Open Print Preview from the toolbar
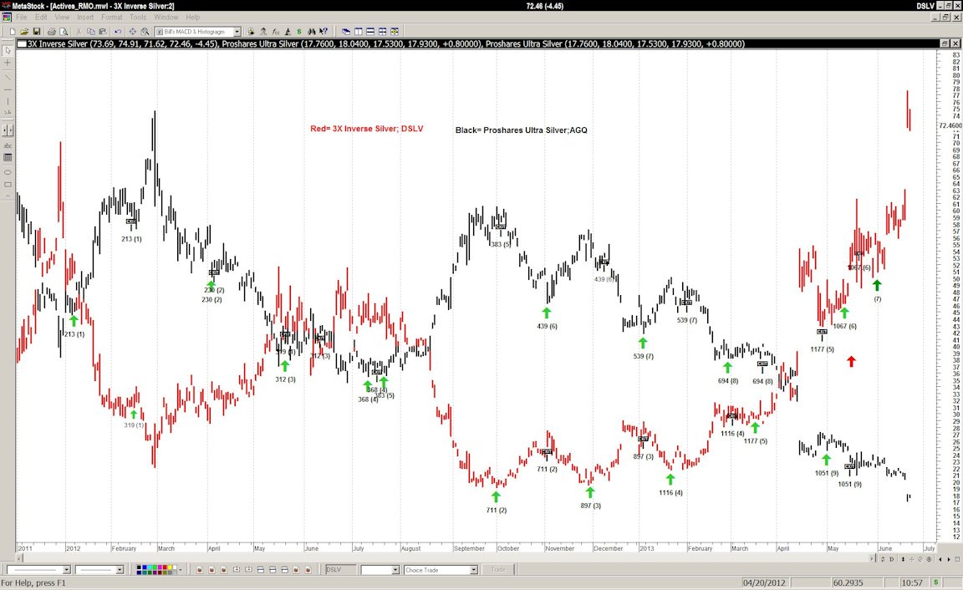The image size is (963, 590). pos(64,31)
